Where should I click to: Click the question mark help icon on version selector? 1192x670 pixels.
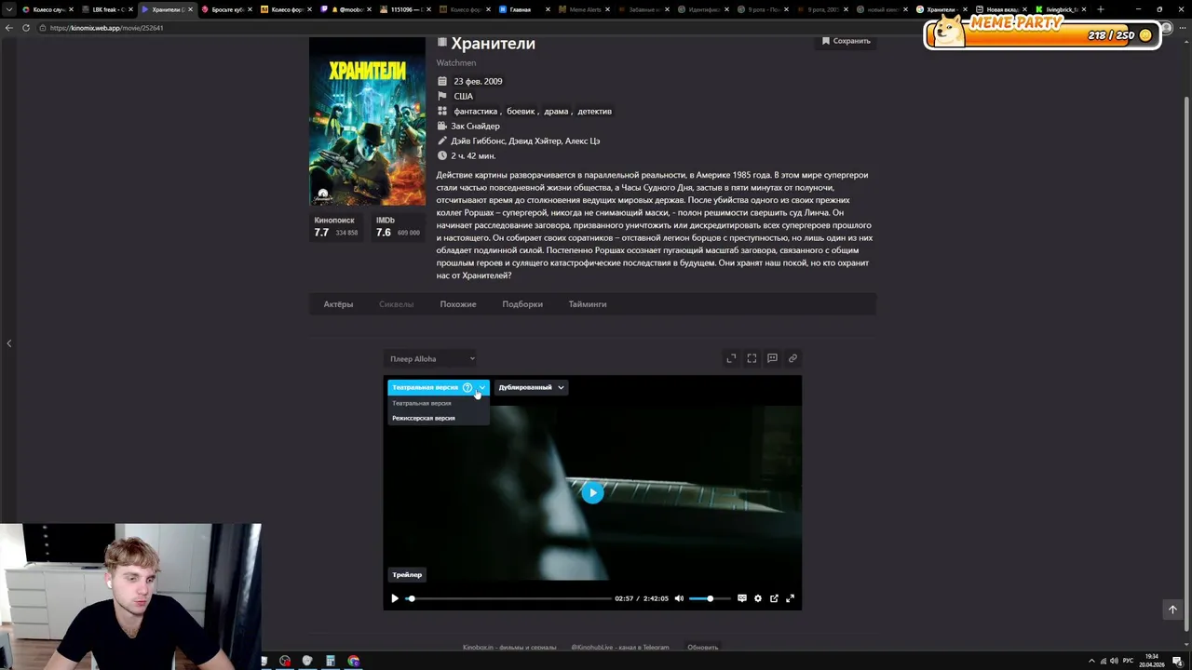click(467, 387)
